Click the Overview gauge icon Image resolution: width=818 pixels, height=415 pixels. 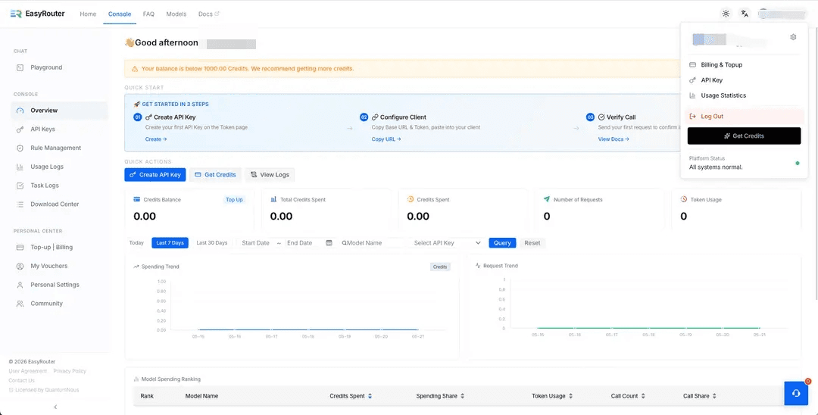(x=20, y=111)
